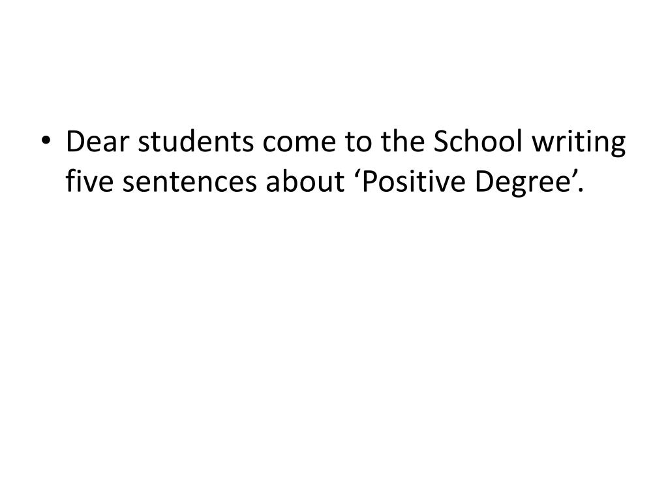Place cursor on the word 'writing'
This screenshot has height=501, width=668.
pos(579,144)
